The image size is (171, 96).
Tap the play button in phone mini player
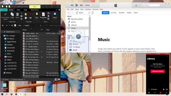click(164, 89)
